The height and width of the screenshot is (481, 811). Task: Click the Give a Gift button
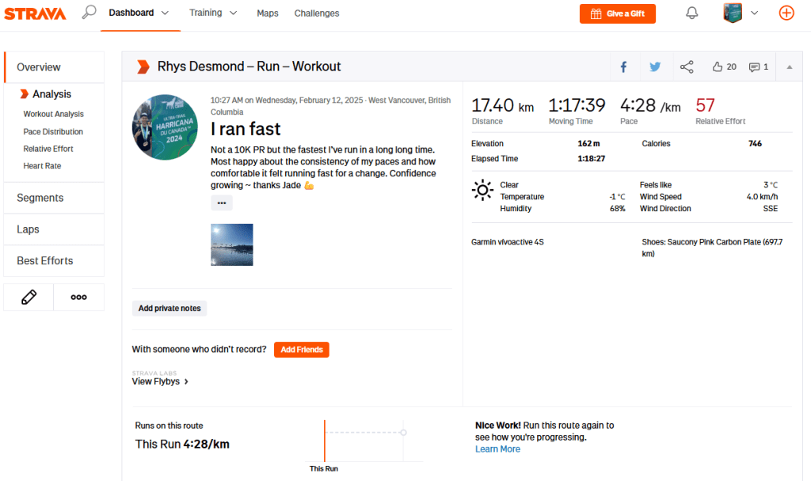[x=618, y=13]
